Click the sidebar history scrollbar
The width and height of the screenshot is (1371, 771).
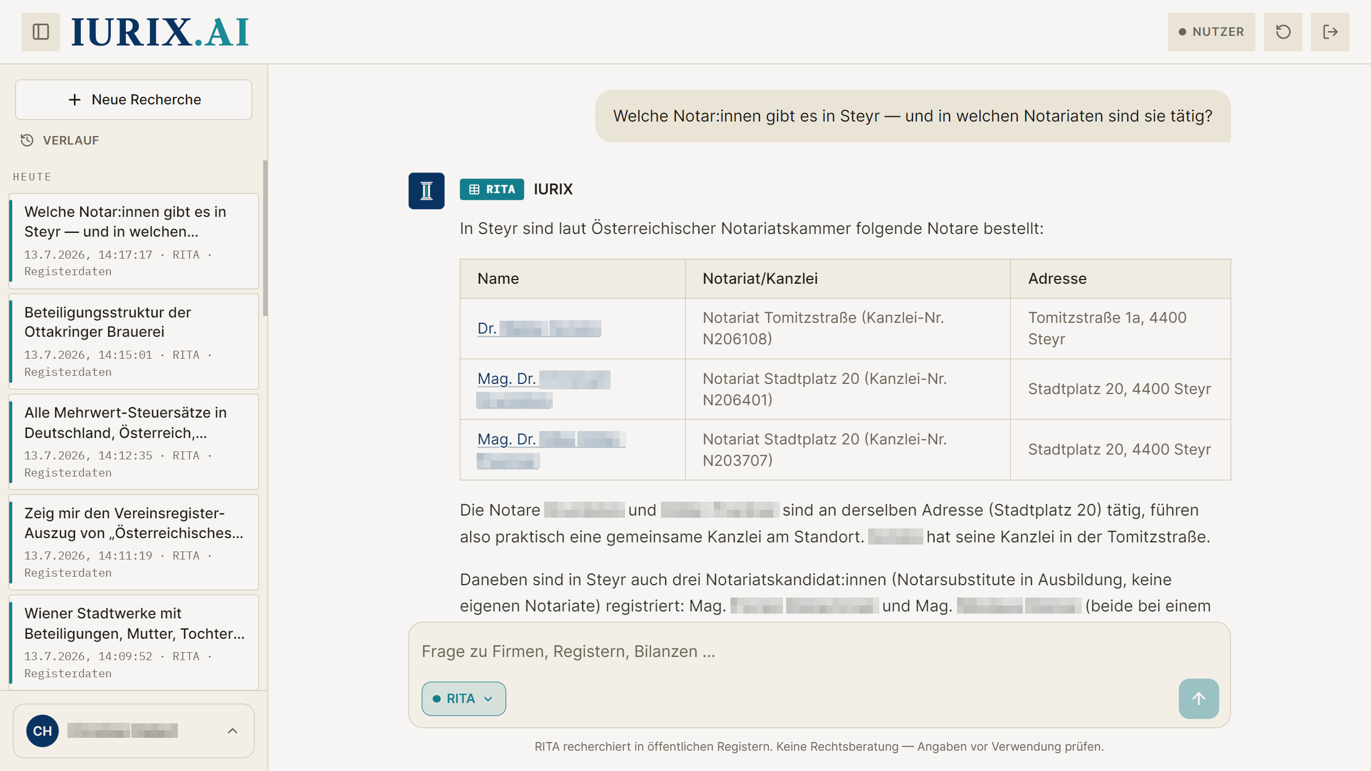[265, 238]
